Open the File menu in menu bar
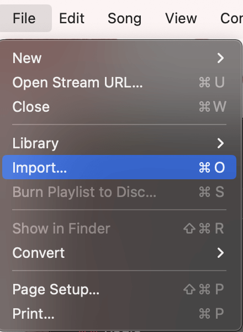Viewport: 243px width, 332px height. tap(24, 18)
